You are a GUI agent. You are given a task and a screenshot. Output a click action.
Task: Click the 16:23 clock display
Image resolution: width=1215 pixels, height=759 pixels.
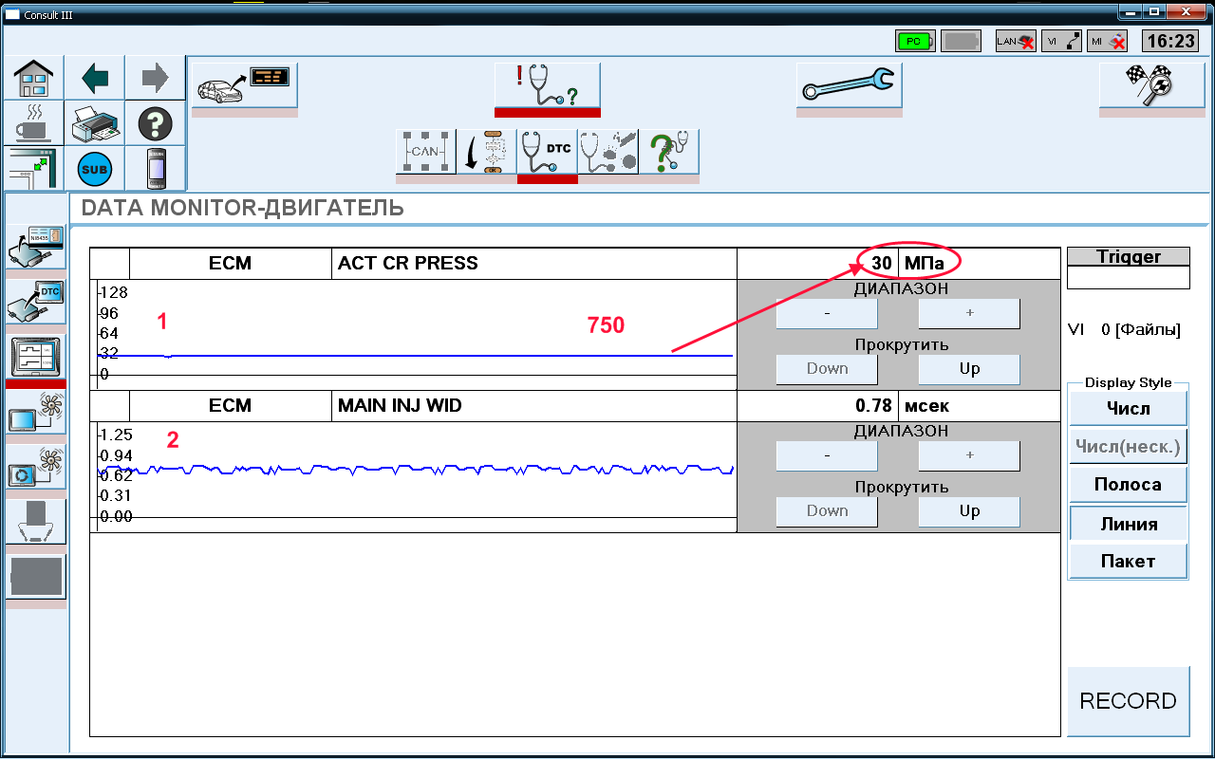[x=1170, y=41]
